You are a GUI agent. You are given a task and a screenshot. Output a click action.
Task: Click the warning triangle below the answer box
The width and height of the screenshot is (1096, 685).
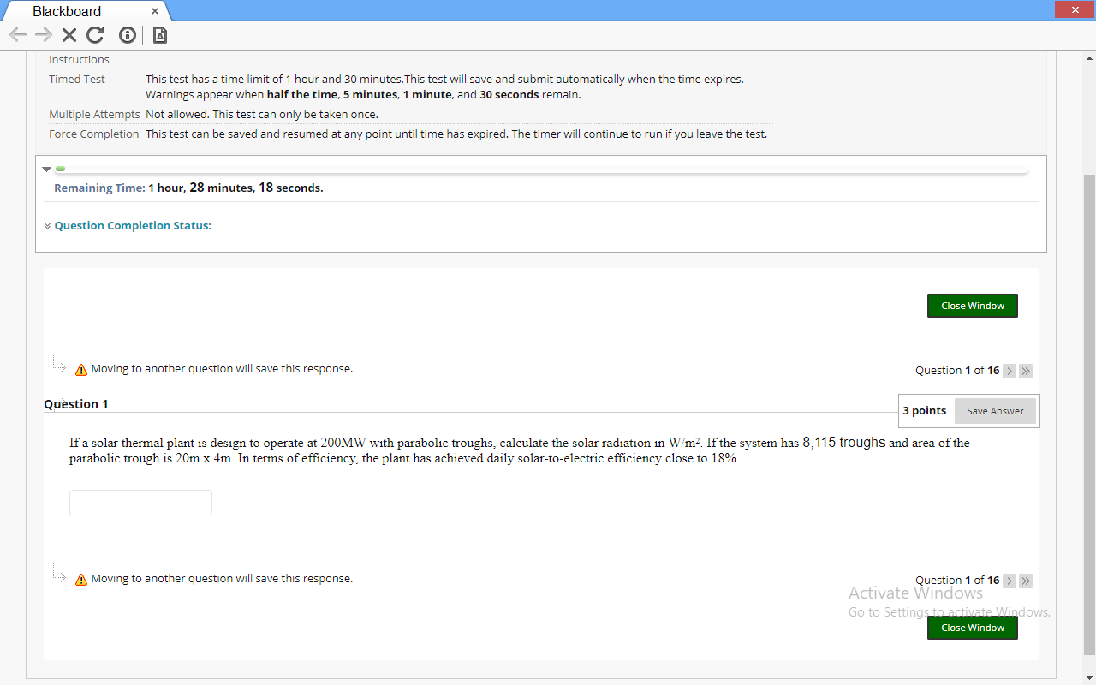[80, 578]
